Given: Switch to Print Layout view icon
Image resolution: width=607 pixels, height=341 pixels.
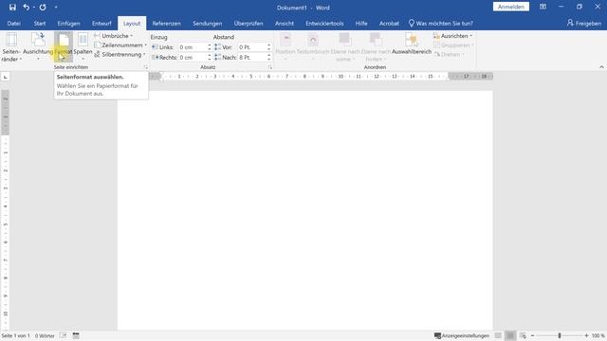Looking at the screenshot, I should coord(510,335).
